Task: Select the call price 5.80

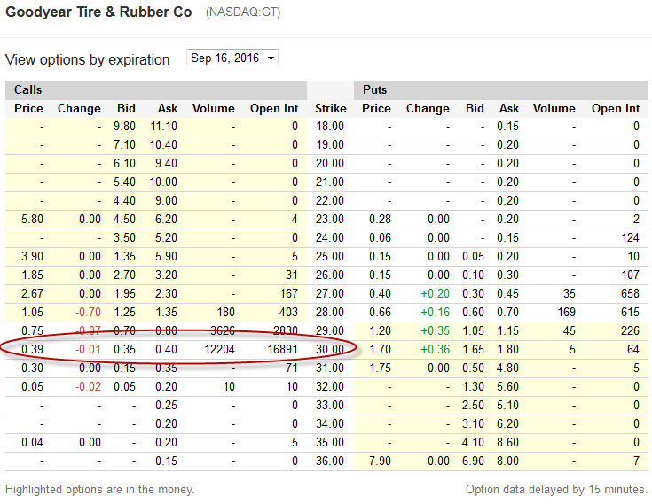Action: click(32, 219)
